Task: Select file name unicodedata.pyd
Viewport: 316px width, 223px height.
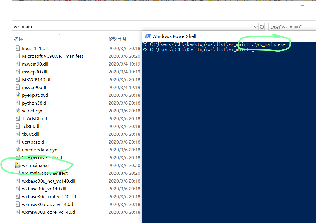Action: (40, 150)
